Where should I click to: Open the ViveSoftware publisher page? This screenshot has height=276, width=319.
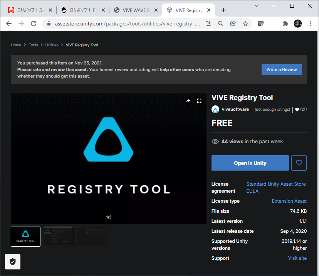point(235,110)
